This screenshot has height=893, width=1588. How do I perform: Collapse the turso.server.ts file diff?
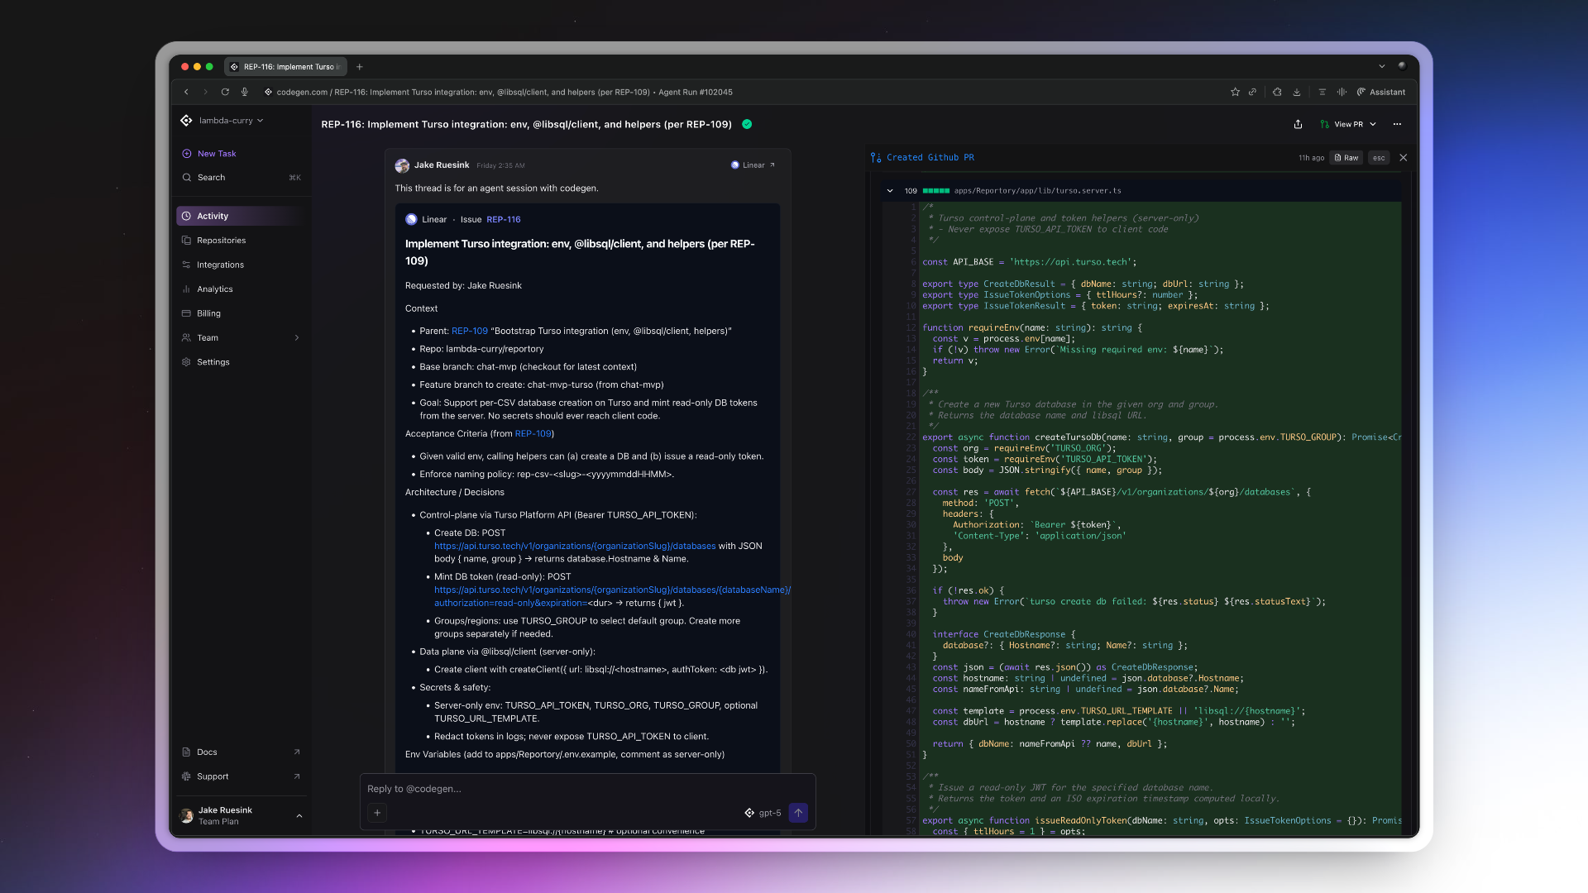click(x=890, y=190)
